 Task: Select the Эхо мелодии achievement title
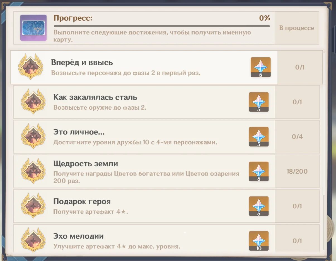(78, 236)
